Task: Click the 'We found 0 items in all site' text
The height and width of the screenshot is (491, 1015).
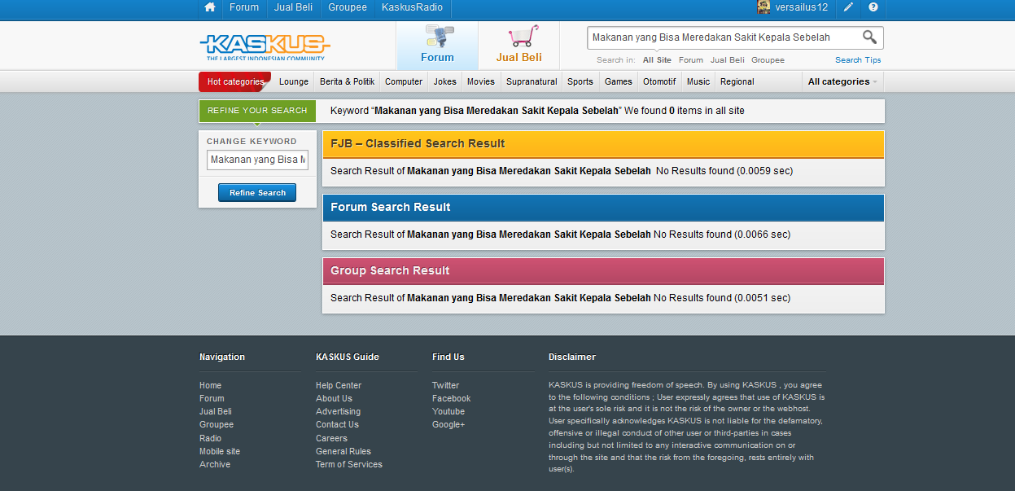Action: coord(685,111)
